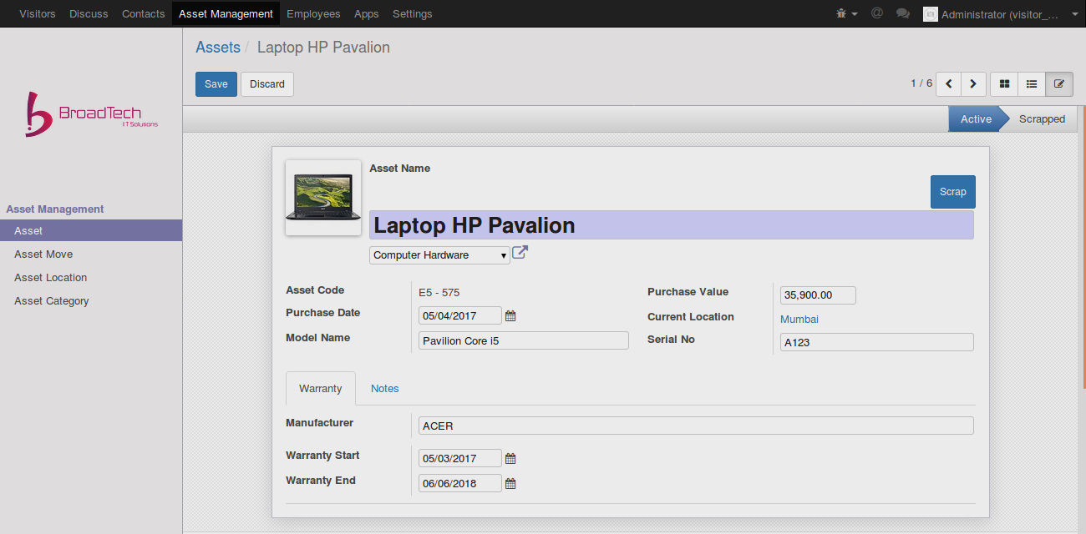Switch to kanban view
This screenshot has width=1086, height=534.
point(1004,83)
